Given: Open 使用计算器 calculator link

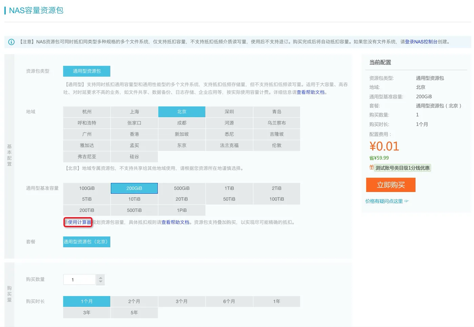Looking at the screenshot, I should (x=80, y=222).
